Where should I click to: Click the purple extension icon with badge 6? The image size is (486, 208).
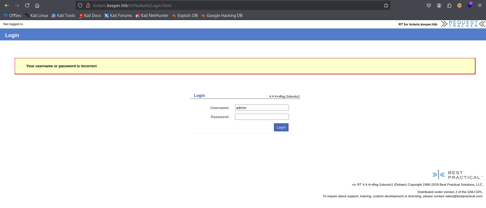click(x=470, y=5)
